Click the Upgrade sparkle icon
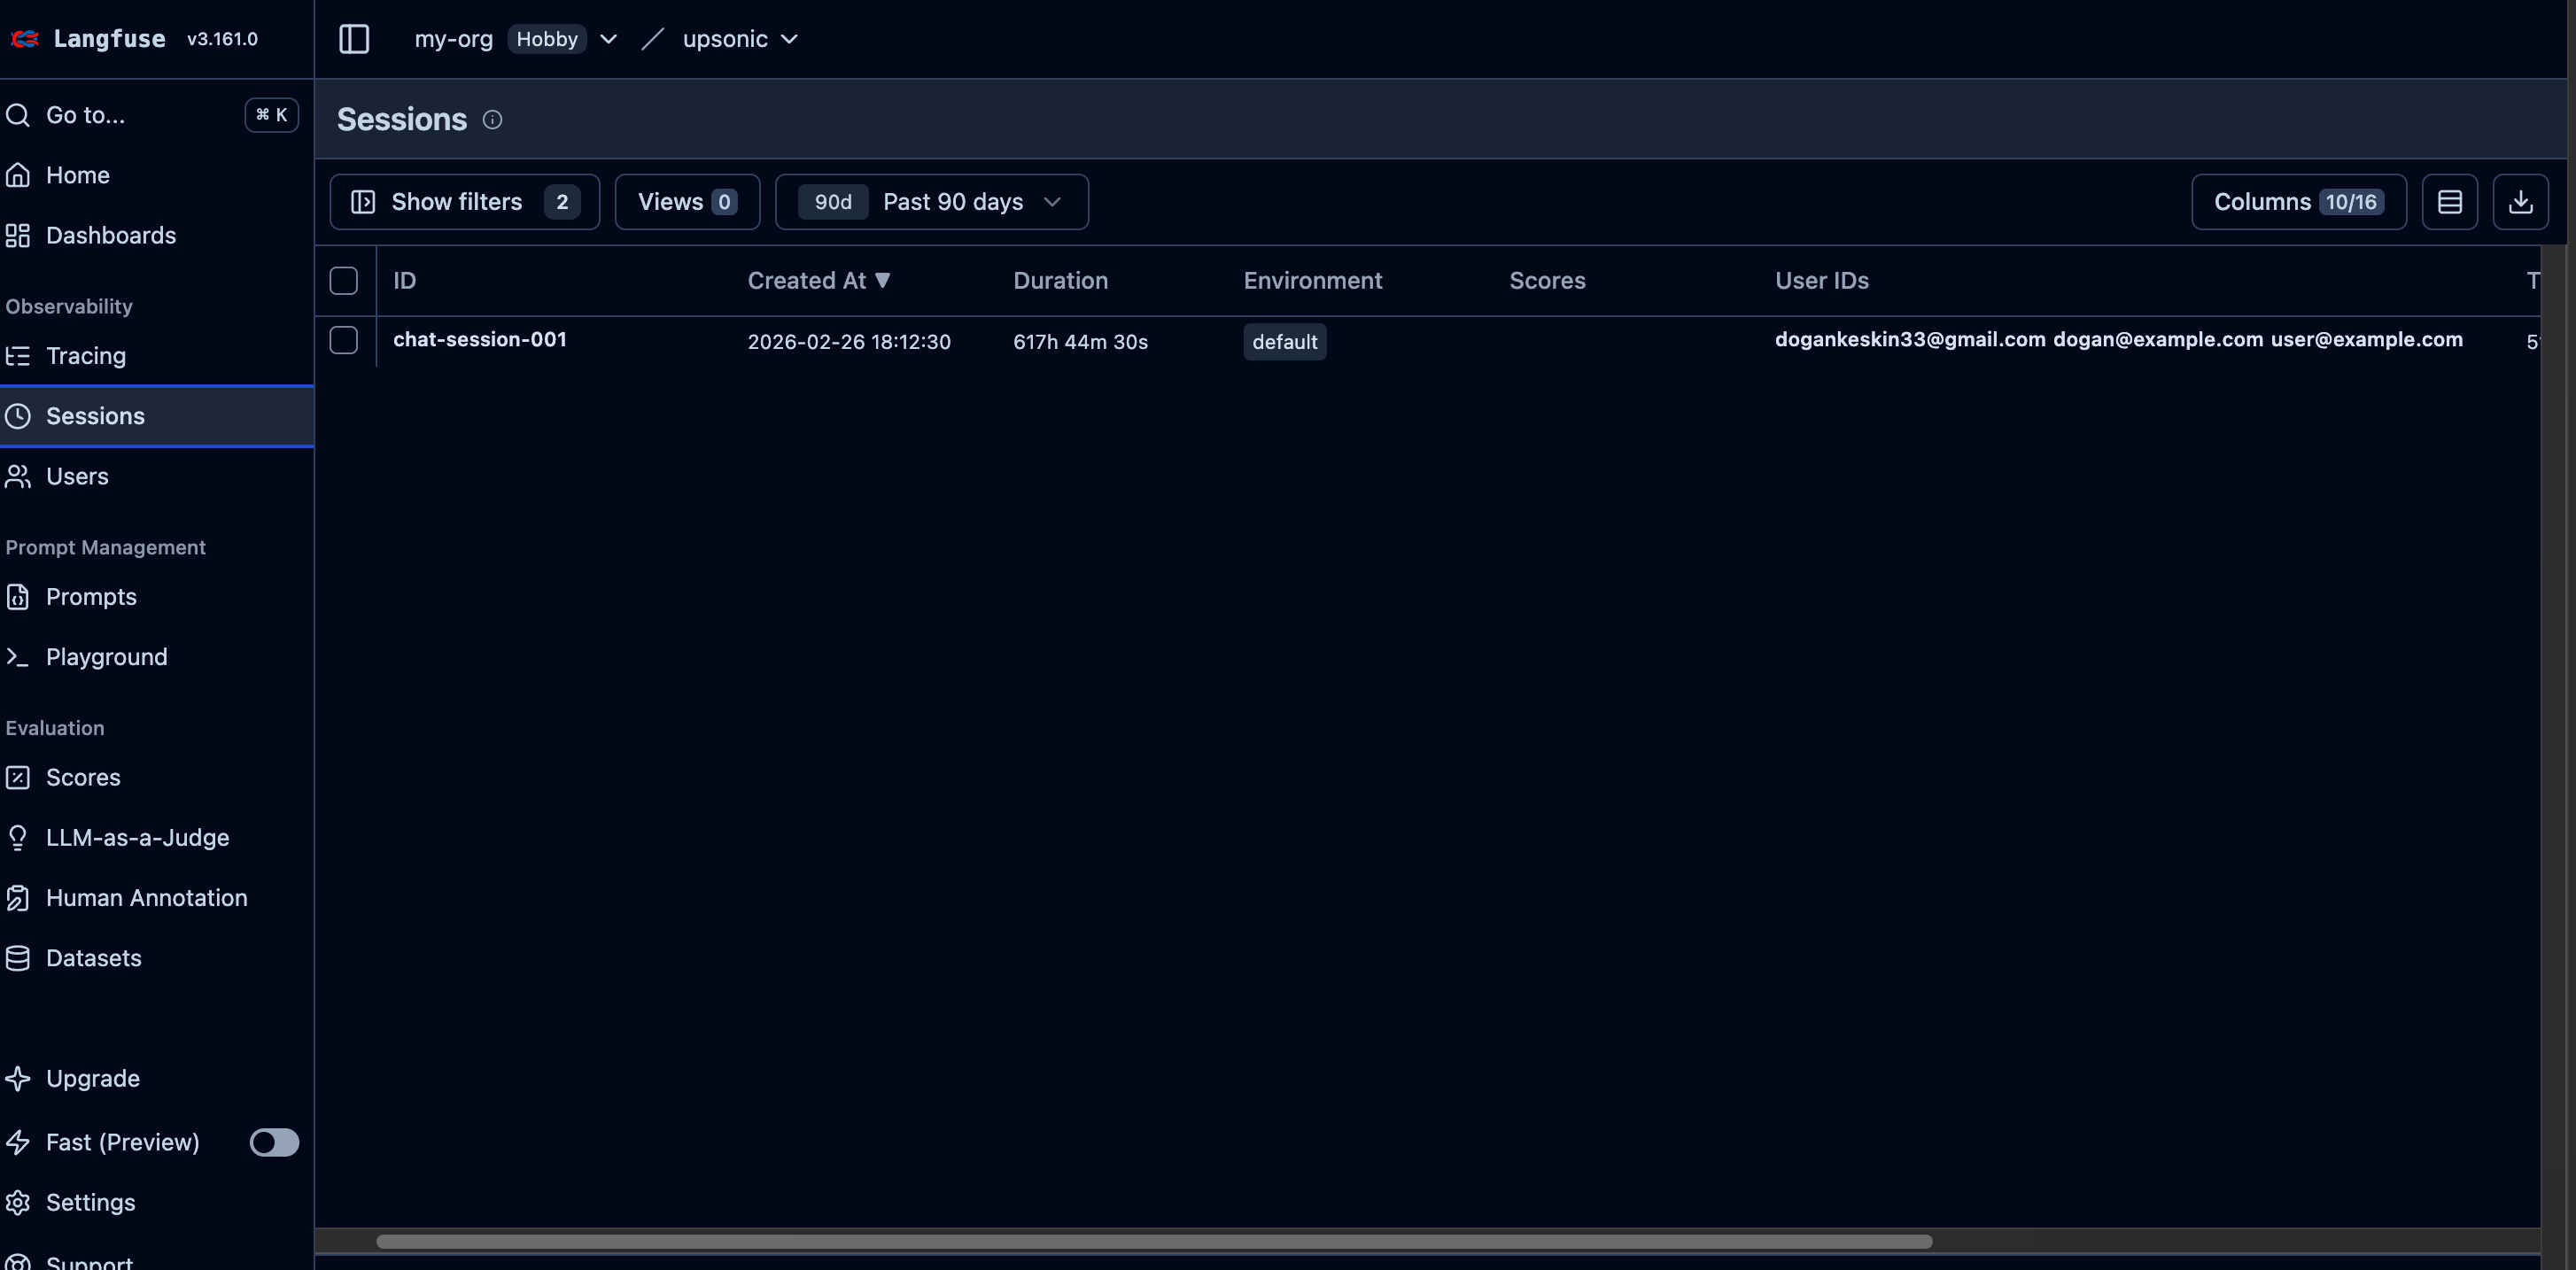This screenshot has height=1270, width=2576. [17, 1078]
